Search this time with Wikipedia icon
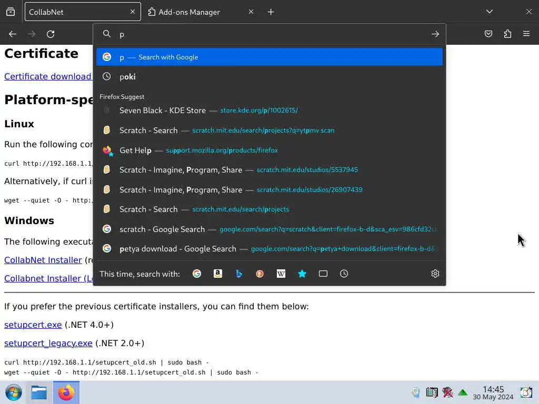 (x=281, y=274)
